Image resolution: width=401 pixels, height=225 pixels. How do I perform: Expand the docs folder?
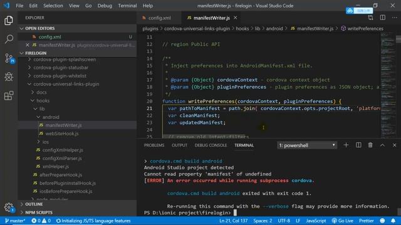pos(38,92)
